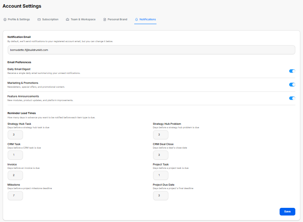Screen dimensions: 303x222
Task: Focus the Invoice reminder days input
Action: click(15, 175)
